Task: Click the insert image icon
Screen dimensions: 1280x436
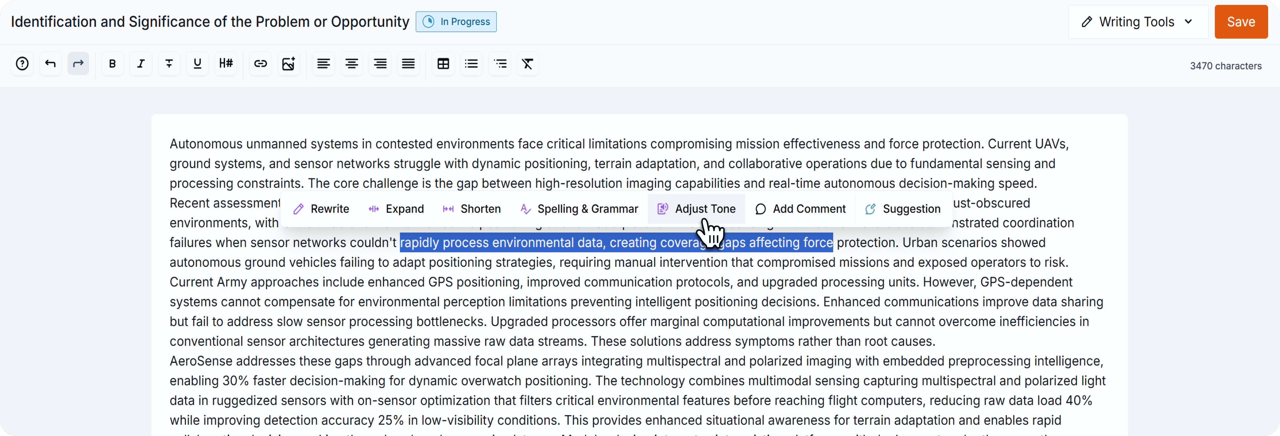Action: 289,64
